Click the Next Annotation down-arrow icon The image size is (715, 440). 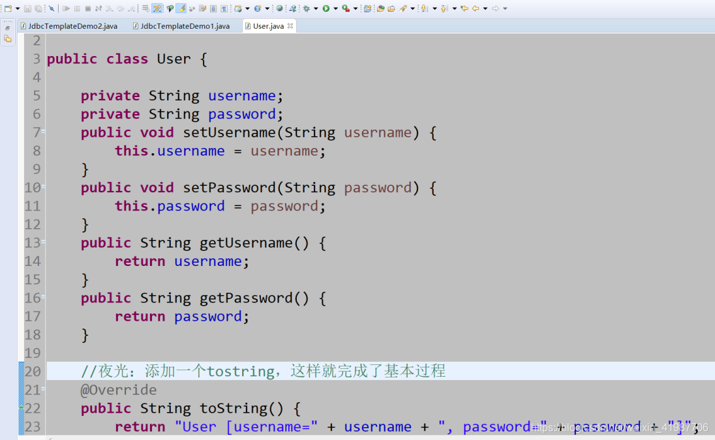(425, 8)
